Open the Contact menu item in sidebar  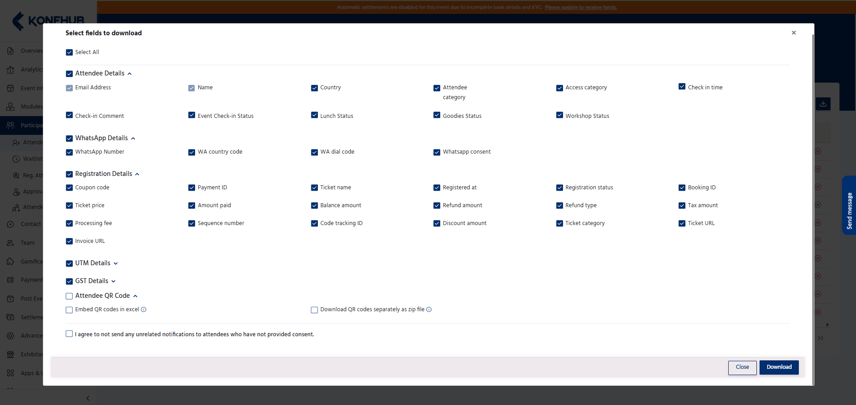coord(31,224)
